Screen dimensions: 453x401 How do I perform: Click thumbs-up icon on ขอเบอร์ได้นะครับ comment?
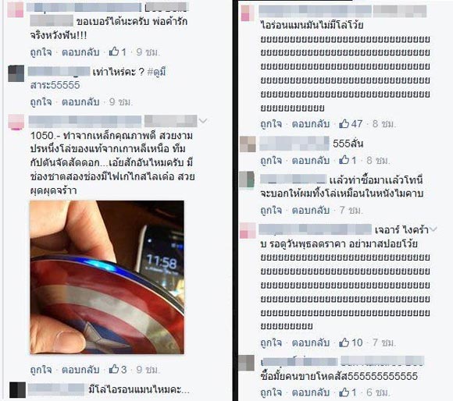pyautogui.click(x=114, y=51)
